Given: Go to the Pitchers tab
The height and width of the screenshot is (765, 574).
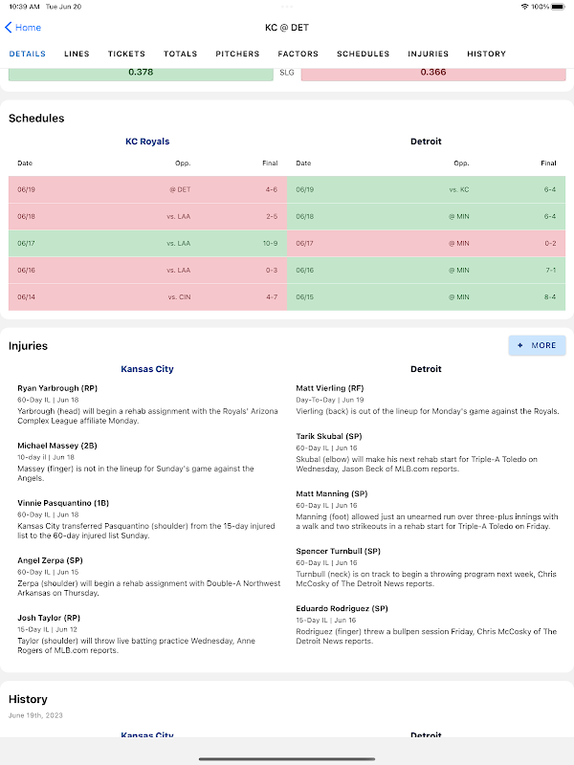Looking at the screenshot, I should coord(237,54).
